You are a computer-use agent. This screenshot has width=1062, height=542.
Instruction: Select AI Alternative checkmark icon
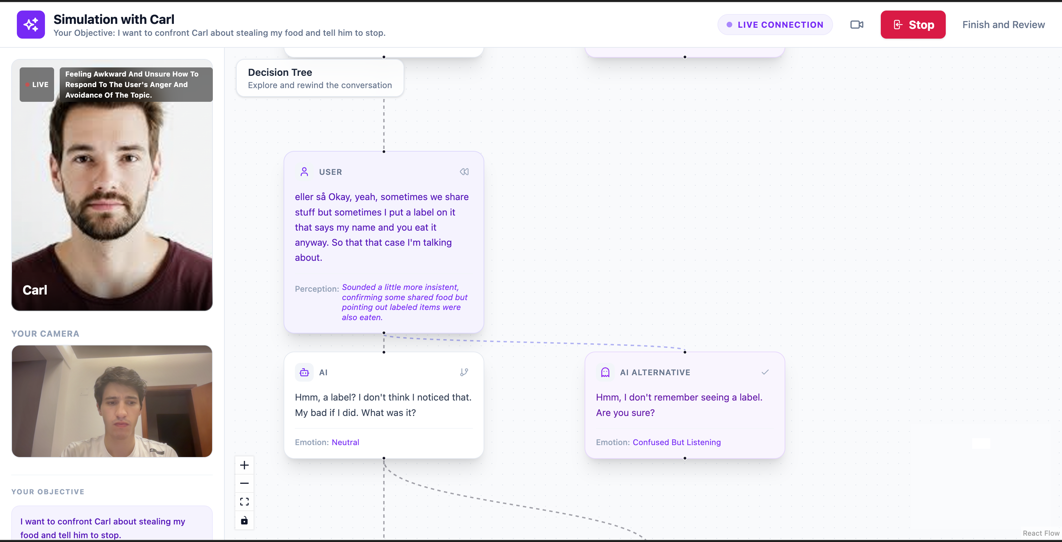point(765,372)
